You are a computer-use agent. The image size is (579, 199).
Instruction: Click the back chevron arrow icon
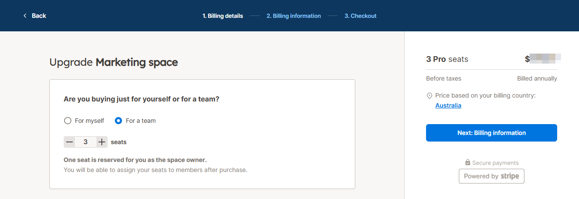tap(25, 16)
